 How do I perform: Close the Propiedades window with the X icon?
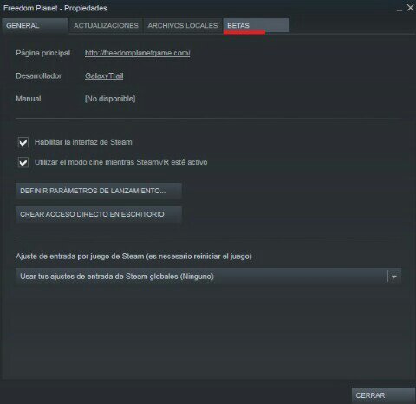coord(410,8)
